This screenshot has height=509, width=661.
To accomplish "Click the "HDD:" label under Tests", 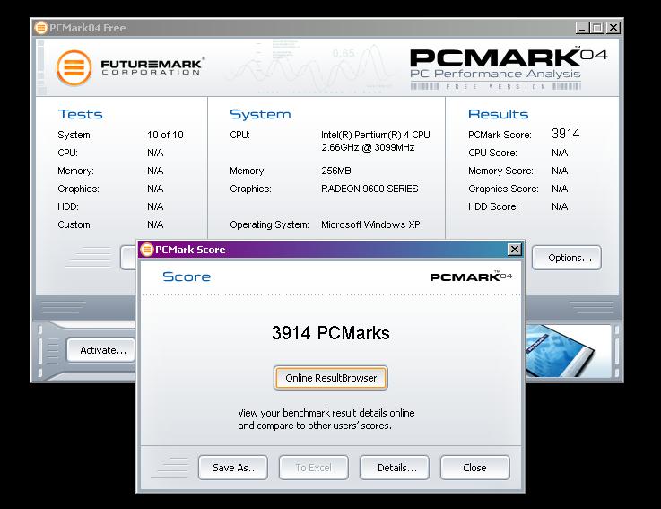I will [x=68, y=206].
